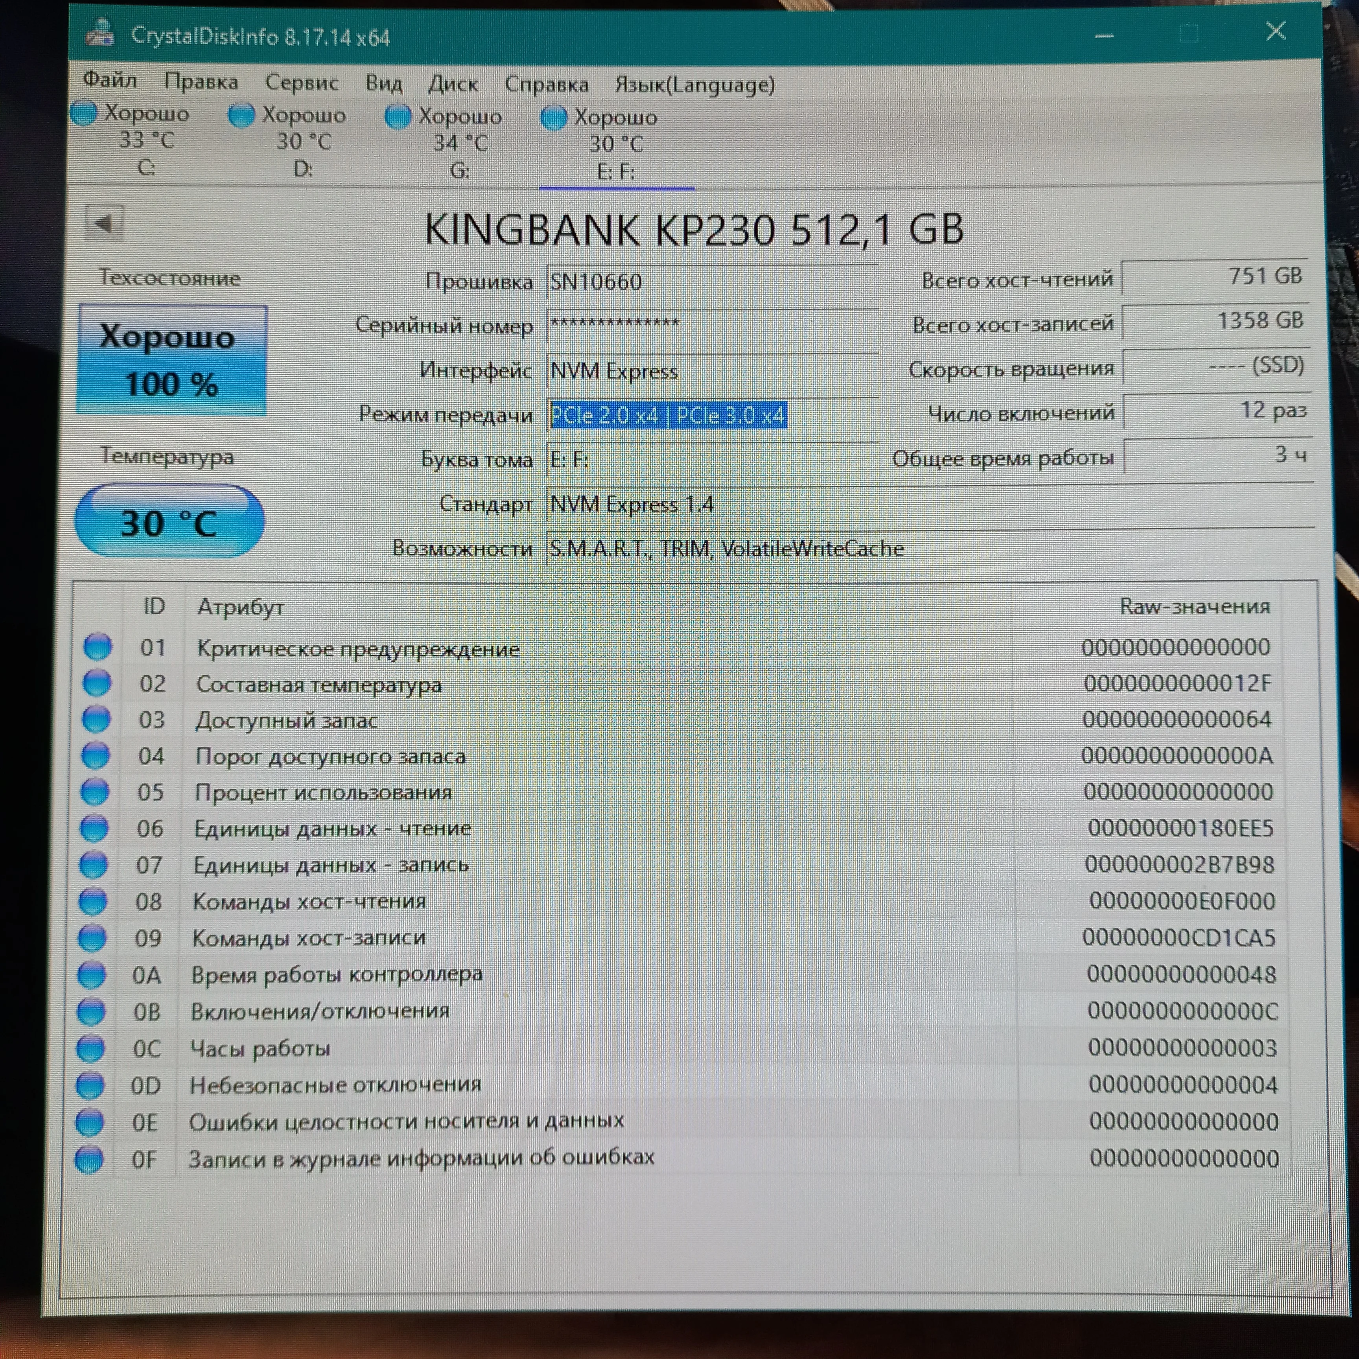Open the Язык(Language) menu
The width and height of the screenshot is (1359, 1359).
[x=695, y=85]
